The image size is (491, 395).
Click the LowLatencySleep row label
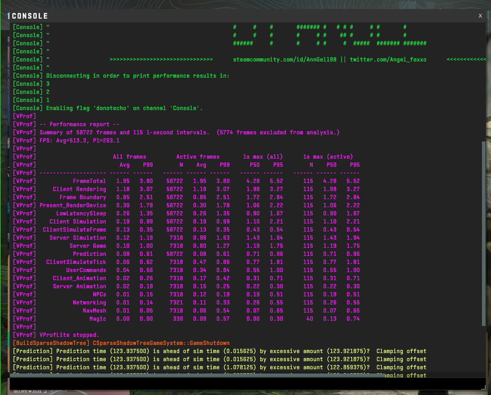[x=81, y=213]
